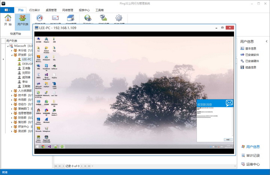Expand the 未分组 group node

click(12, 51)
